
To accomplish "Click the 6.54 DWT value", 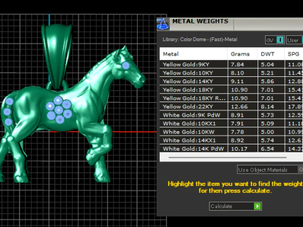I will tap(268, 149).
